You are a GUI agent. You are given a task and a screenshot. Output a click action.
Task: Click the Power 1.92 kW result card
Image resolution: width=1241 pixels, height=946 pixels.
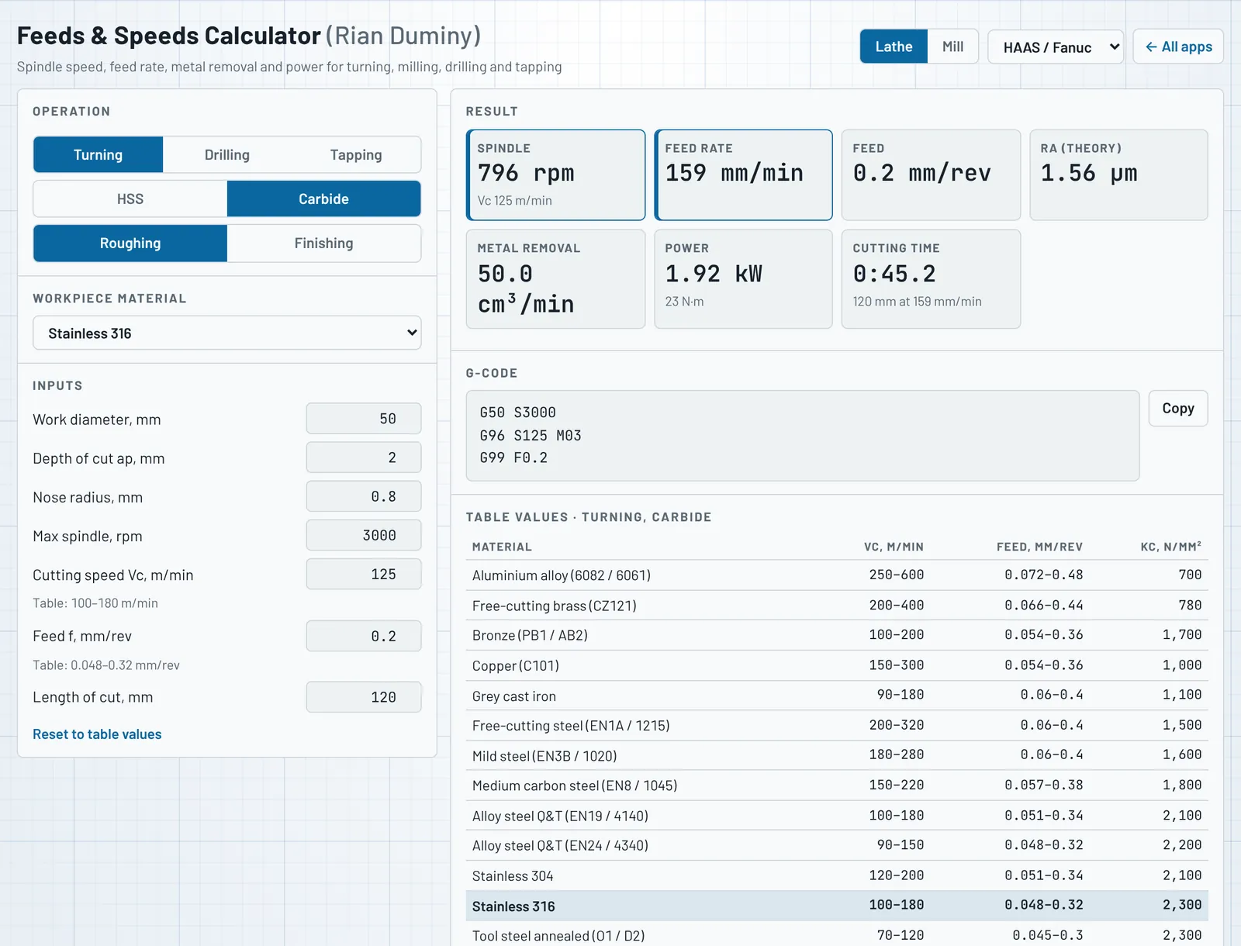(744, 279)
